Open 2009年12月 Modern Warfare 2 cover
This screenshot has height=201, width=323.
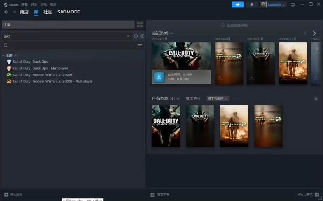point(293,63)
